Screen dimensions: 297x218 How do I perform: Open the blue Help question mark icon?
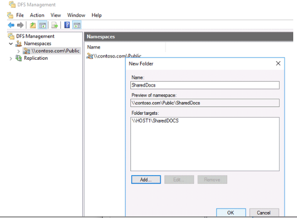pos(67,25)
